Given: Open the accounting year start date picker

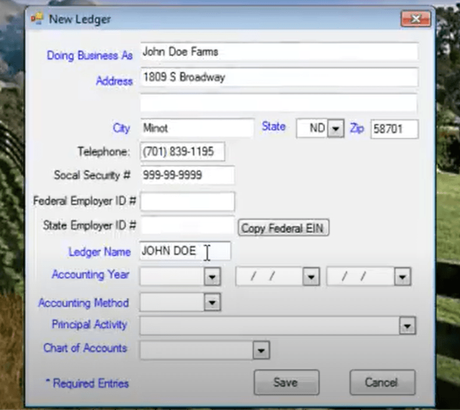Looking at the screenshot, I should coord(311,276).
